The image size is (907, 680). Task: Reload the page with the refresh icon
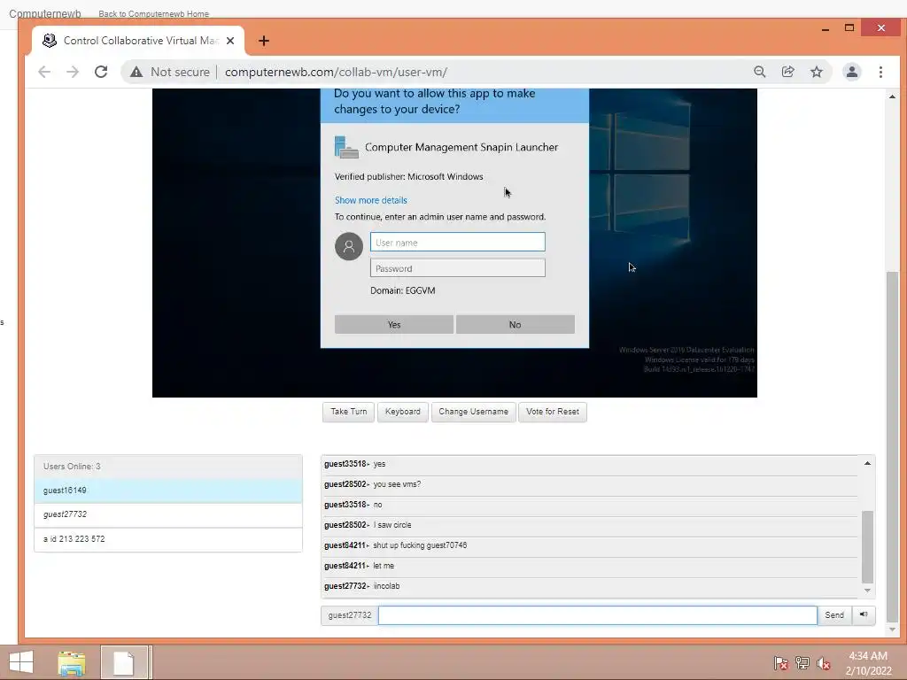(x=101, y=72)
